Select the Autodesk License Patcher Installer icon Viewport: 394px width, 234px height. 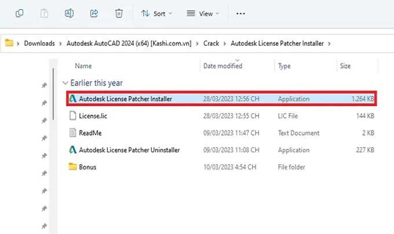coord(72,98)
